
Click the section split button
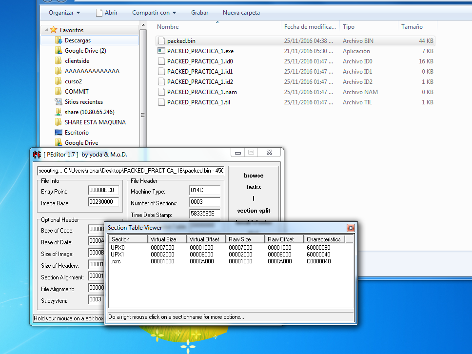254,211
